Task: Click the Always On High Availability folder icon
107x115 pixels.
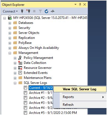Action: pyautogui.click(x=15, y=48)
